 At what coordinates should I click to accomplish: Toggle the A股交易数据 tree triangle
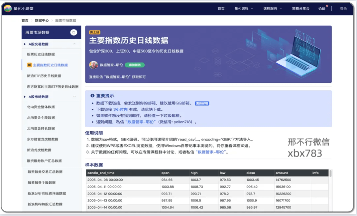pos(24,44)
